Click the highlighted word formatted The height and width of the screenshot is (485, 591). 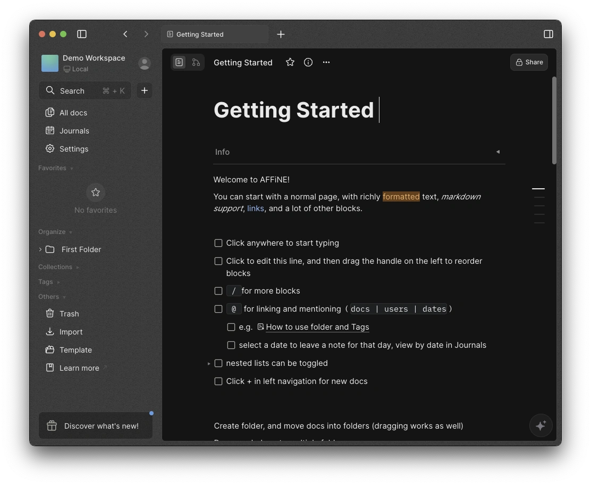click(401, 196)
